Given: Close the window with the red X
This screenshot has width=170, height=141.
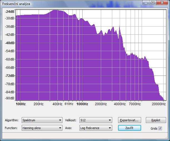Looking at the screenshot, I should pyautogui.click(x=162, y=3).
